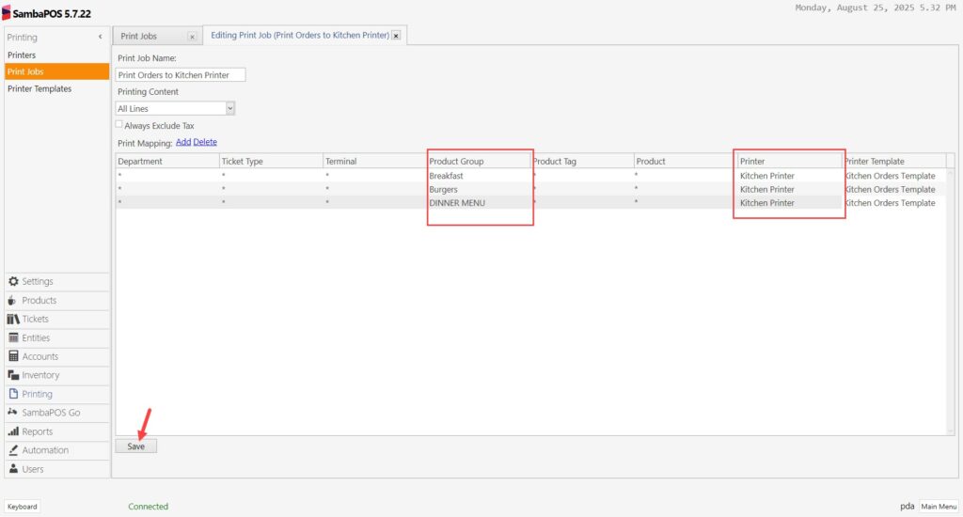Open the Users section
Viewport: 963px width, 517px height.
tap(56, 468)
